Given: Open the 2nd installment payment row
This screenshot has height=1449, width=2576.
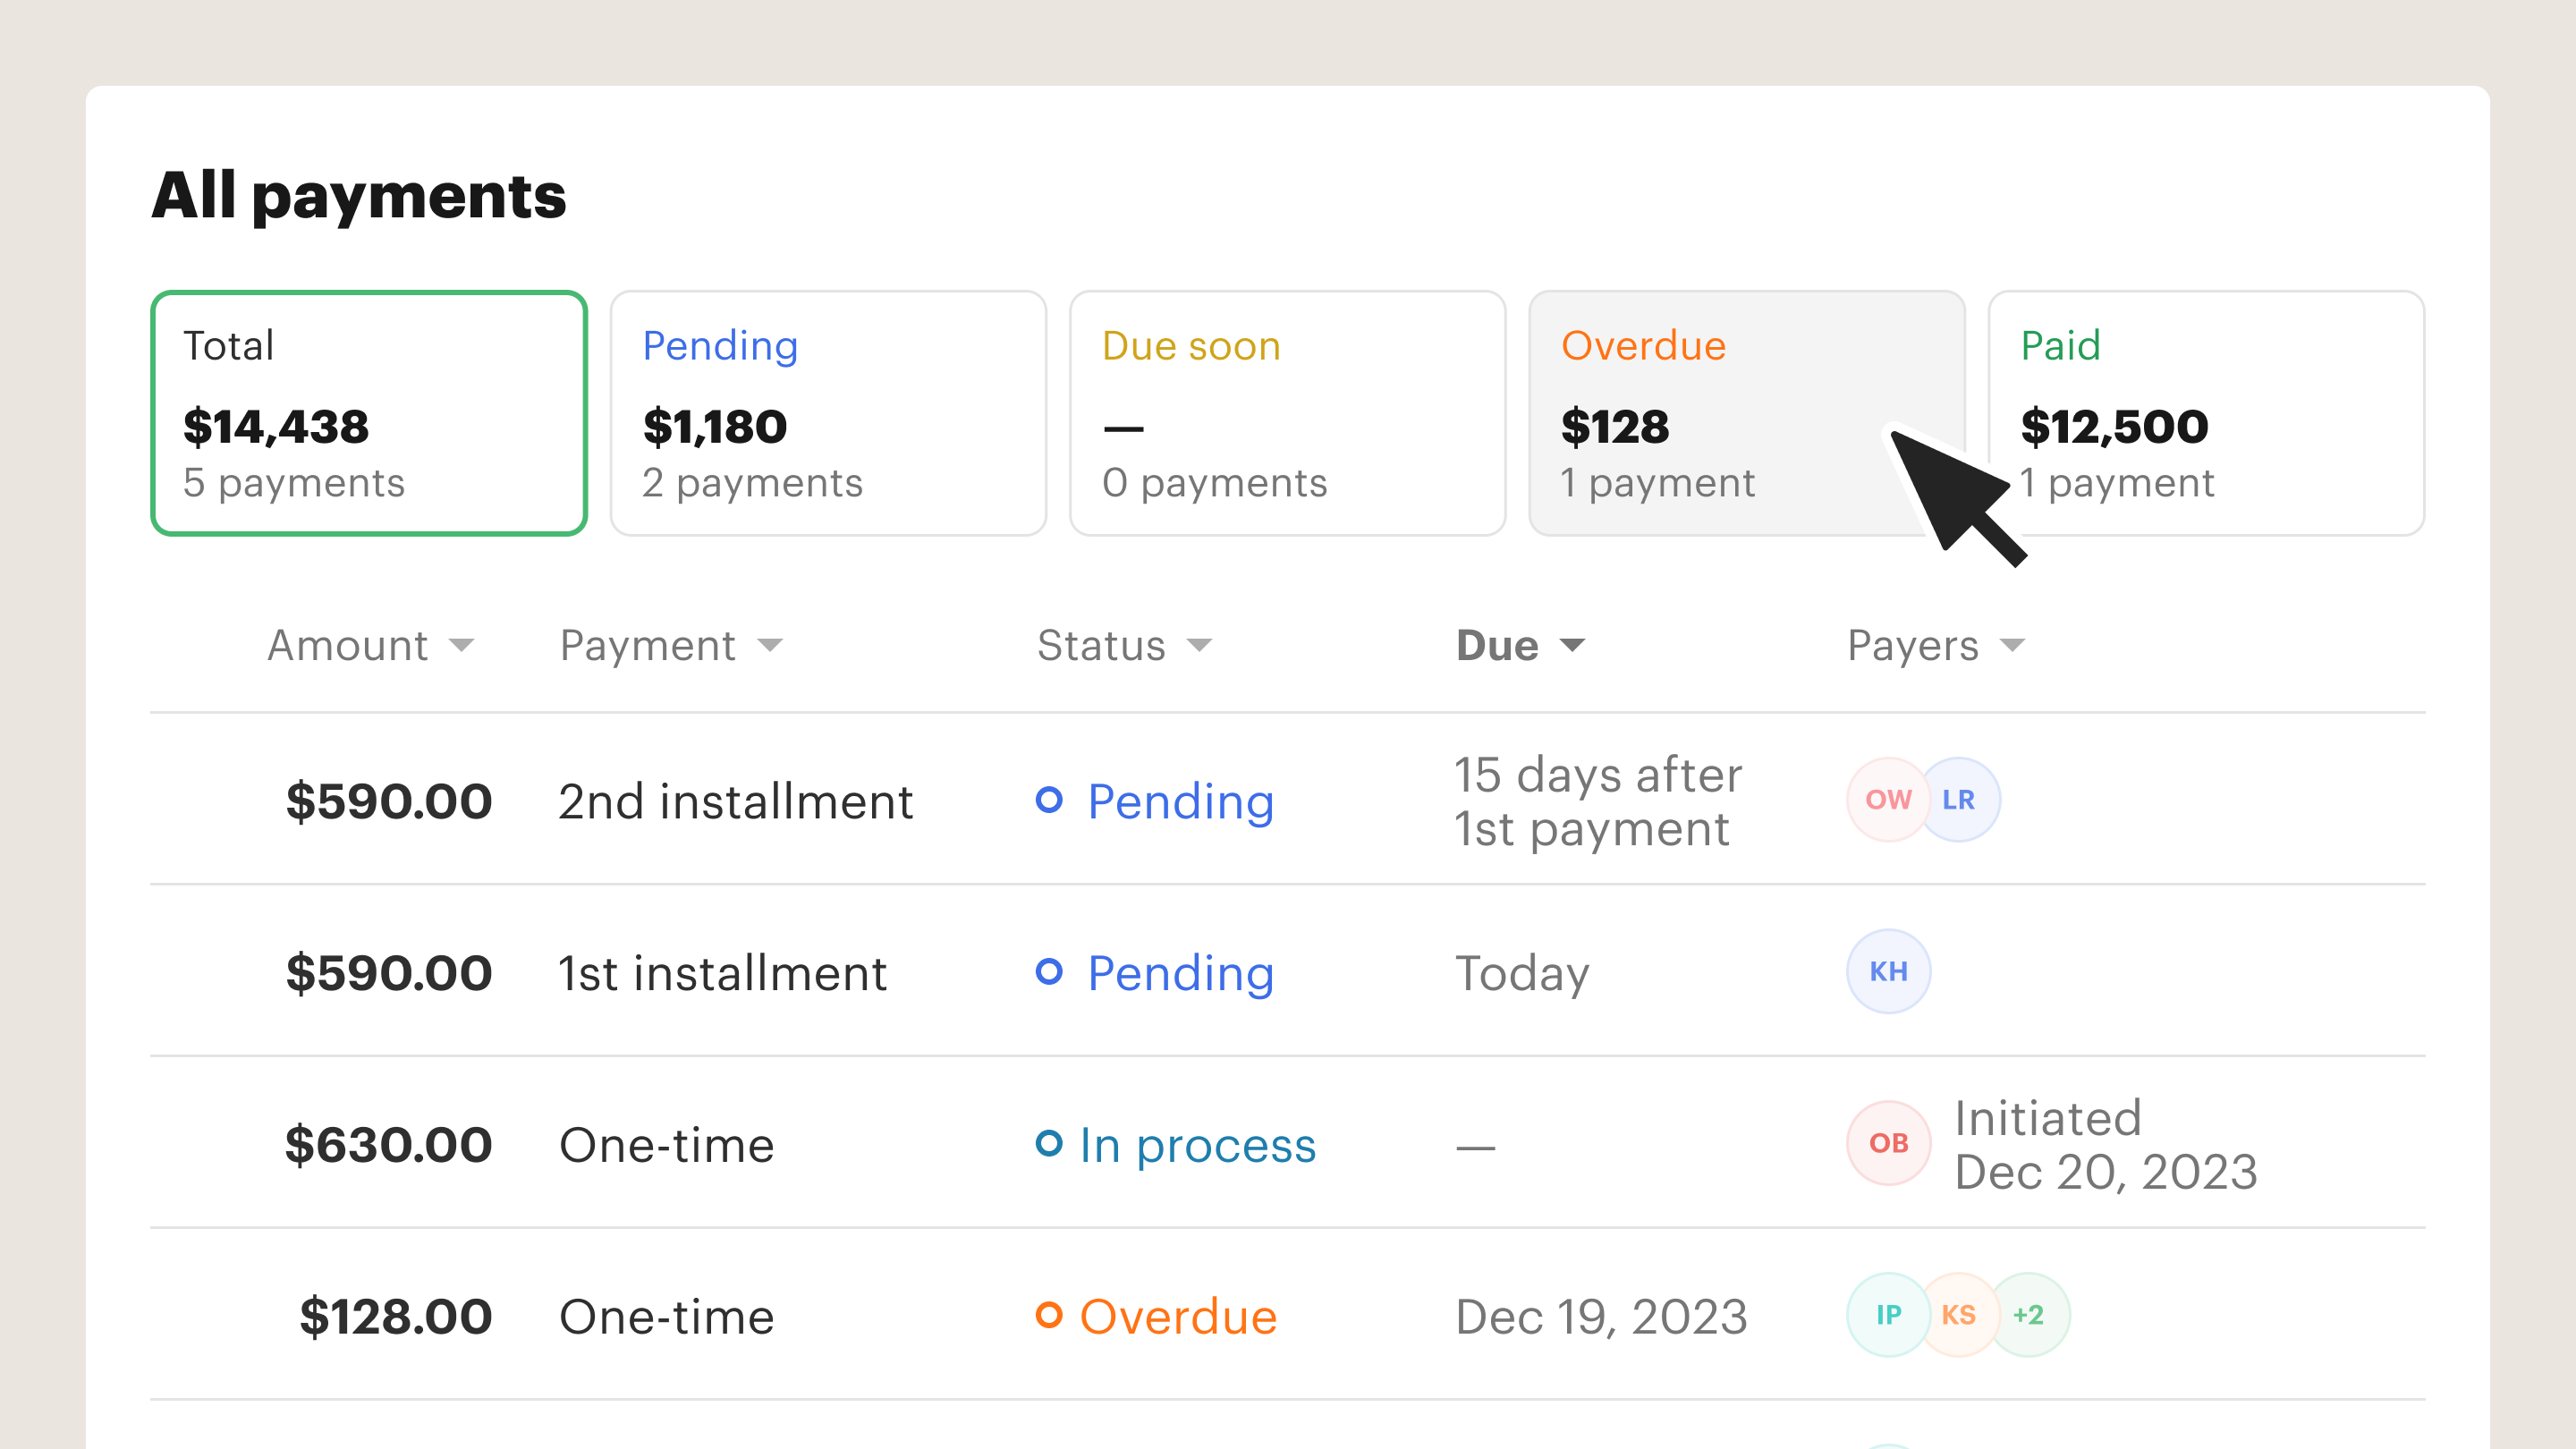Looking at the screenshot, I should coord(736,802).
